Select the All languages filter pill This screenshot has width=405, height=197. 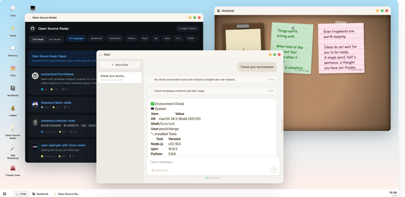tap(76, 38)
